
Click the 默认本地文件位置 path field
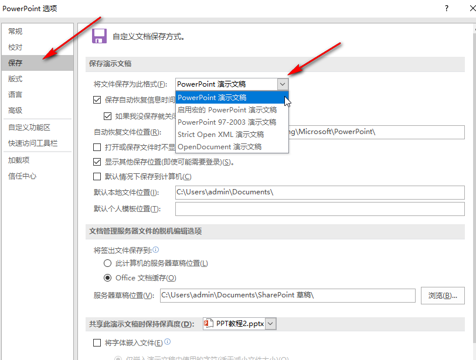coord(319,193)
